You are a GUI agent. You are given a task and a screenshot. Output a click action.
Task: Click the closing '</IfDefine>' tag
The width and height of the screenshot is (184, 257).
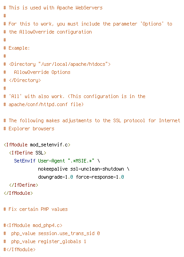(x=23, y=185)
